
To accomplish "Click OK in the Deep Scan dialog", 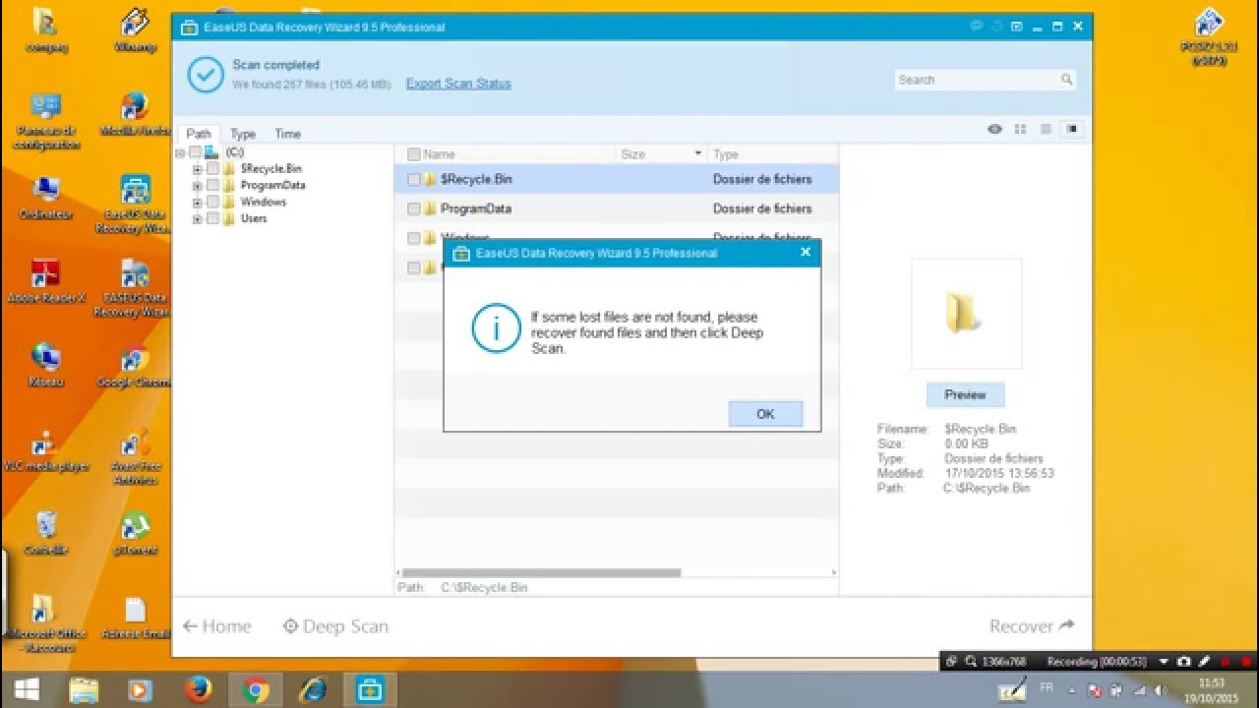I will click(x=765, y=413).
